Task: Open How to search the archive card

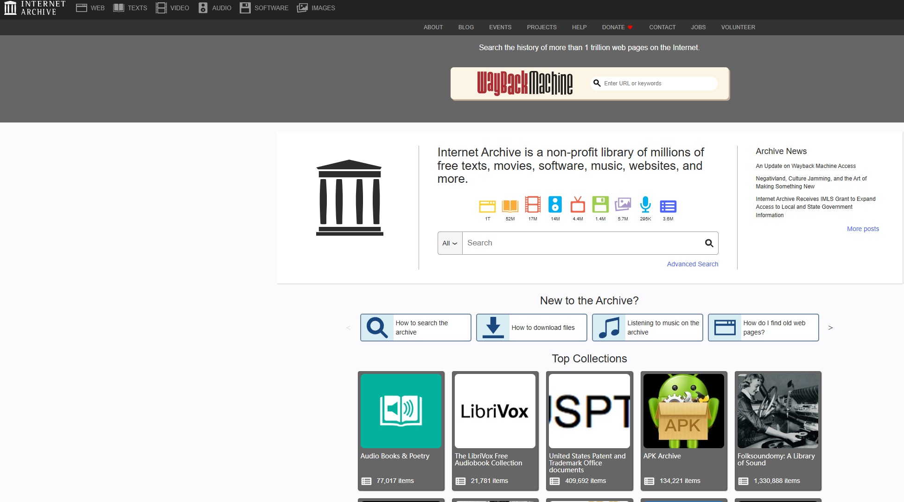Action: pyautogui.click(x=415, y=328)
